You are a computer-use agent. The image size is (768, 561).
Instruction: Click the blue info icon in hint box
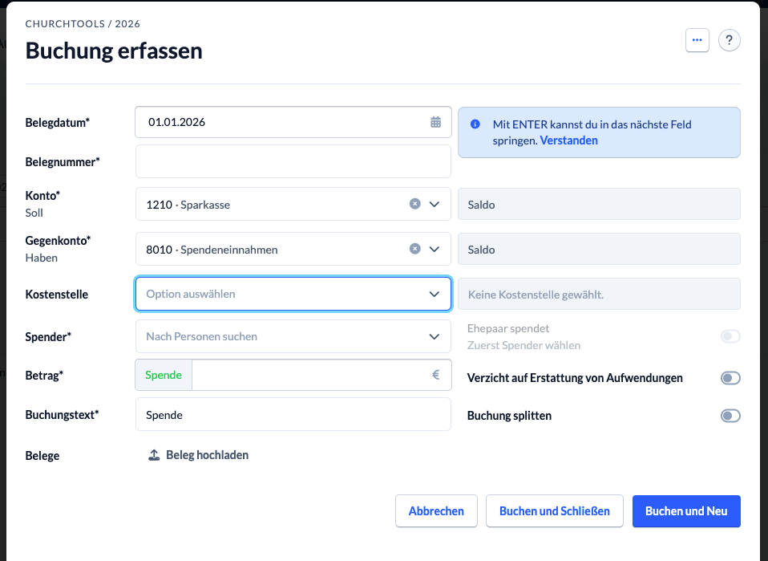pos(475,124)
